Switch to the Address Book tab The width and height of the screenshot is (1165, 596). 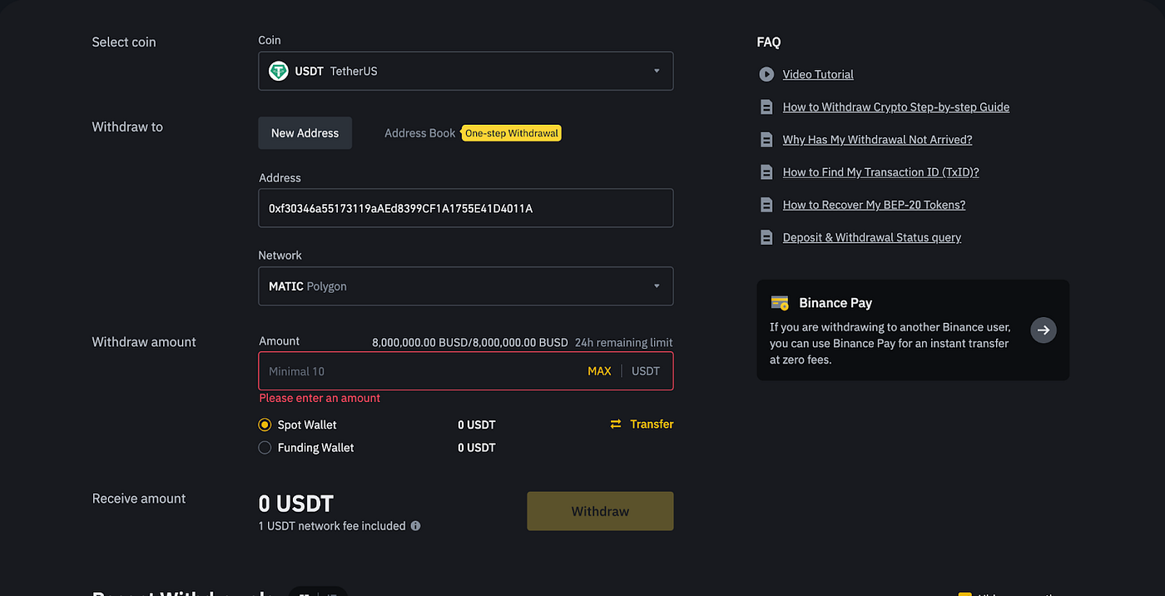pyautogui.click(x=419, y=133)
